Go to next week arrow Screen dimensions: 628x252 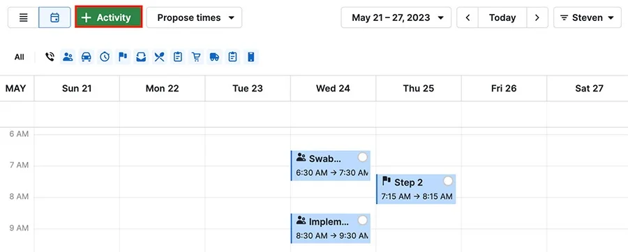[537, 17]
